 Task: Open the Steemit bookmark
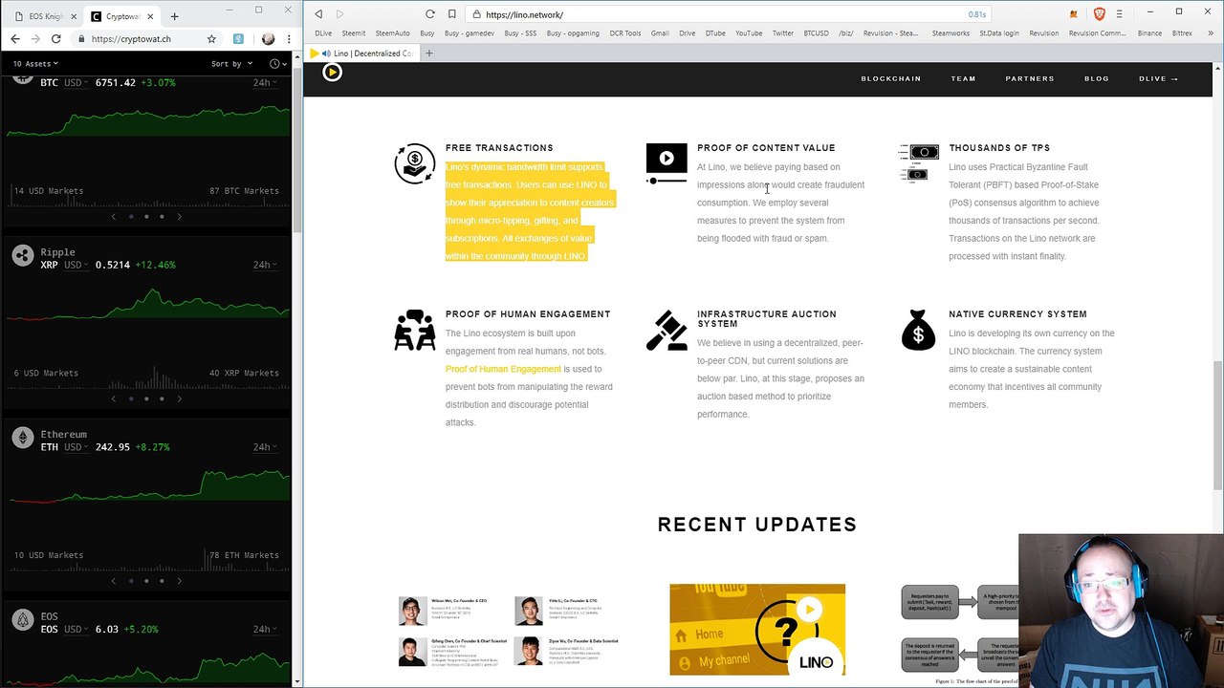[x=353, y=33]
